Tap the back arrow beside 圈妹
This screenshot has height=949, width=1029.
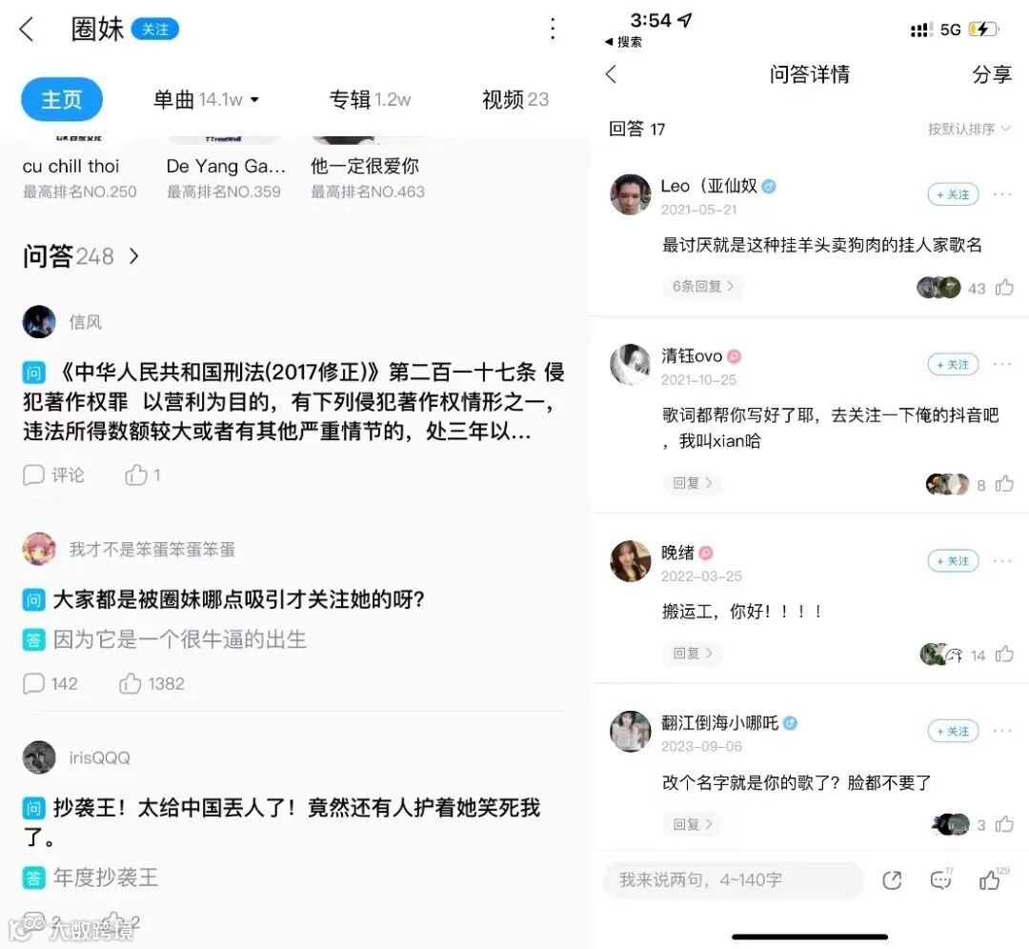click(x=27, y=29)
